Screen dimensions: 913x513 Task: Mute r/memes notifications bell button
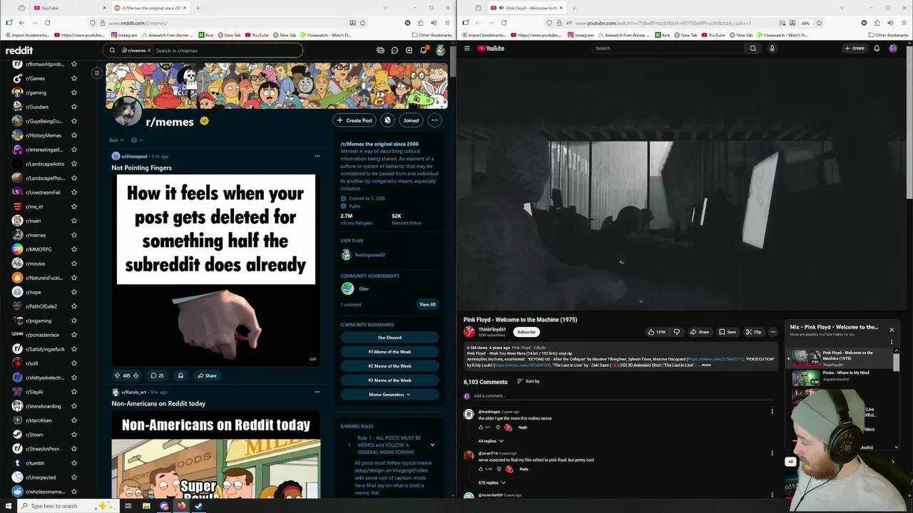click(387, 120)
